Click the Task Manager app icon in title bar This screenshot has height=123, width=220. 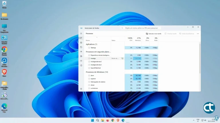[x=81, y=28]
